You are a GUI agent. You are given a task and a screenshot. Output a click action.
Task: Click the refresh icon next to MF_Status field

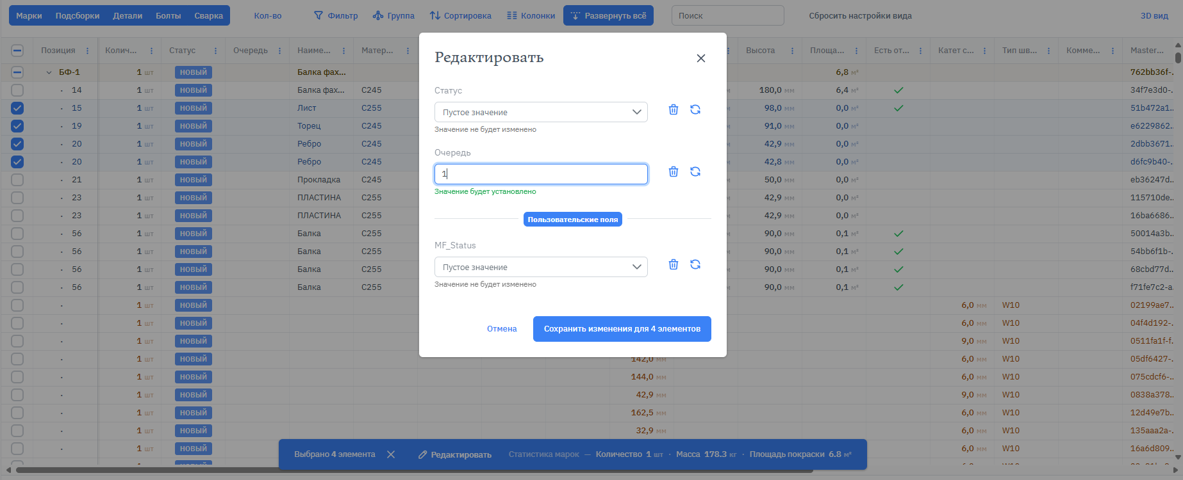695,264
